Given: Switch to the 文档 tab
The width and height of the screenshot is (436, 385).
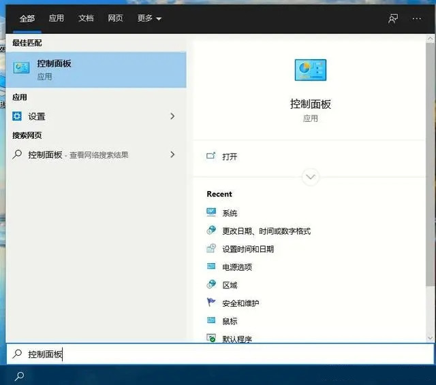Looking at the screenshot, I should (x=86, y=18).
